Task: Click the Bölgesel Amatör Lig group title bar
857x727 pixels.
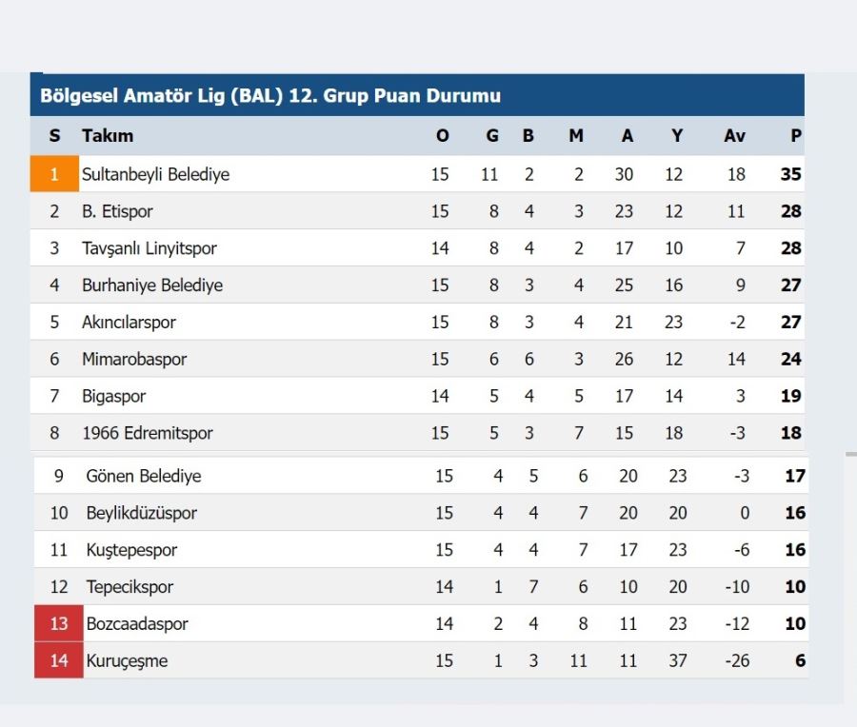Action: pos(417,95)
